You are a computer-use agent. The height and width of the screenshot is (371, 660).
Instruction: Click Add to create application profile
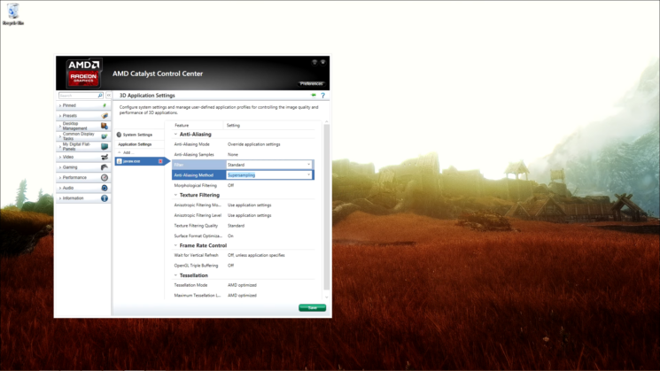pos(127,152)
